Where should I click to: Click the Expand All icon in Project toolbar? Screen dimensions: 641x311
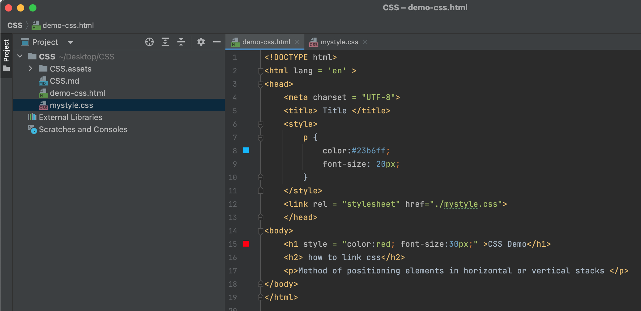pos(165,42)
